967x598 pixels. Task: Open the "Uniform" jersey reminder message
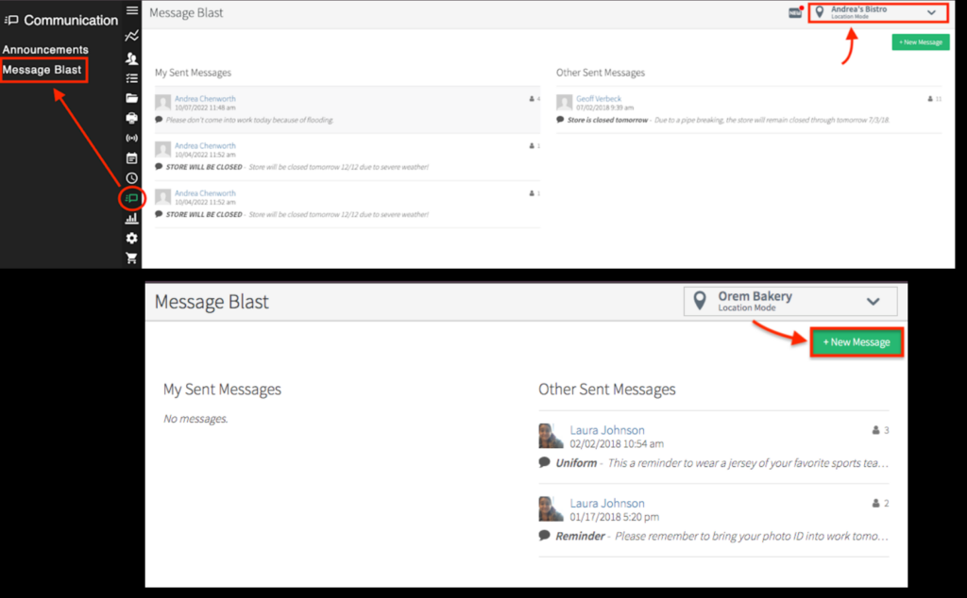(721, 462)
